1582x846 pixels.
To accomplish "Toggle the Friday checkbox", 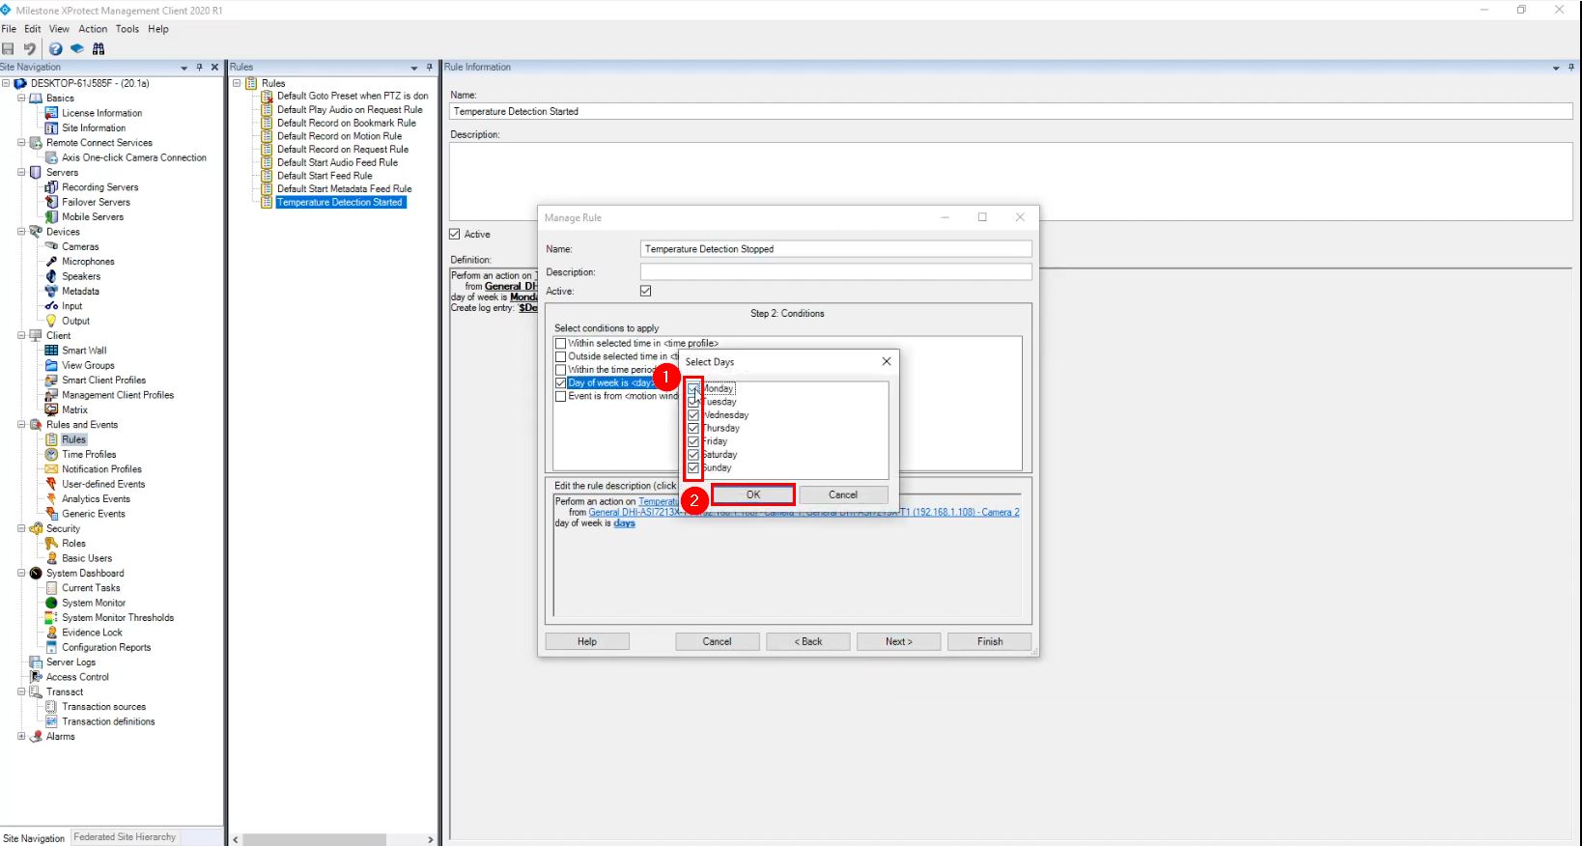I will [693, 441].
